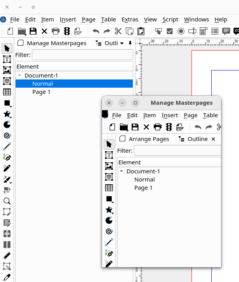The height and width of the screenshot is (282, 239).
Task: Select the Text Frame tool in main window's left toolbar
Action: point(7,59)
